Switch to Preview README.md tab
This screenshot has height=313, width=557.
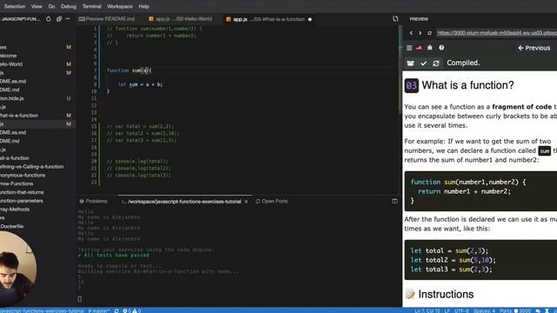coord(107,19)
